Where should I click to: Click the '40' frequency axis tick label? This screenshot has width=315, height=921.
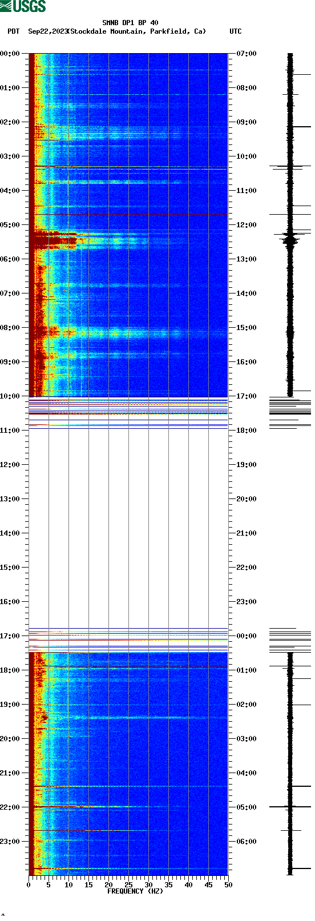point(188,885)
